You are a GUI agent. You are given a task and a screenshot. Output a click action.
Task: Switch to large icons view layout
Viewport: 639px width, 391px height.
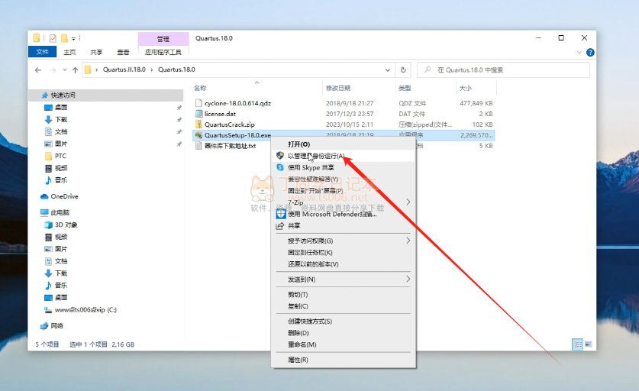588,344
